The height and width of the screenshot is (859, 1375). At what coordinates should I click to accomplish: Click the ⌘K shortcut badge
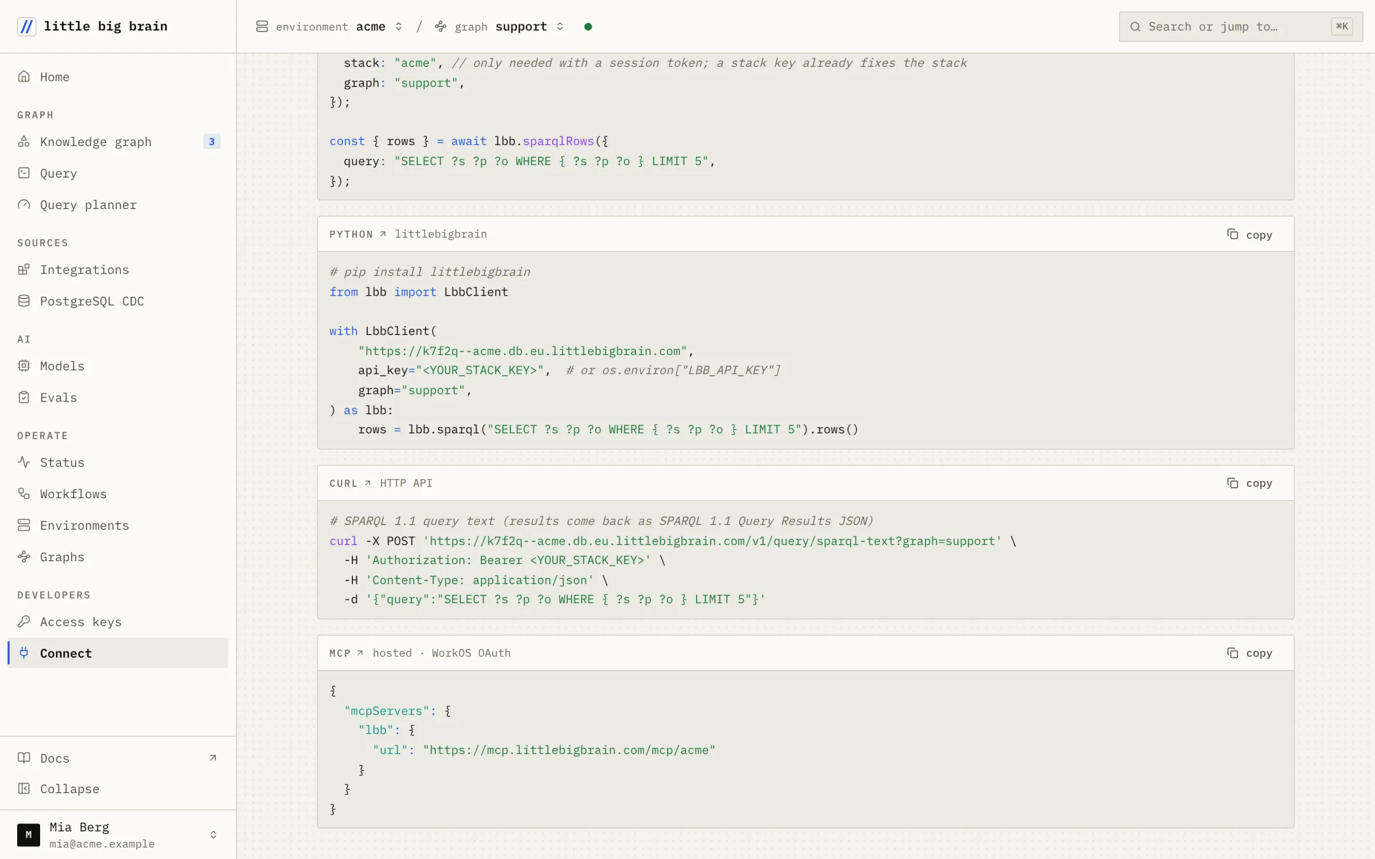[x=1342, y=26]
